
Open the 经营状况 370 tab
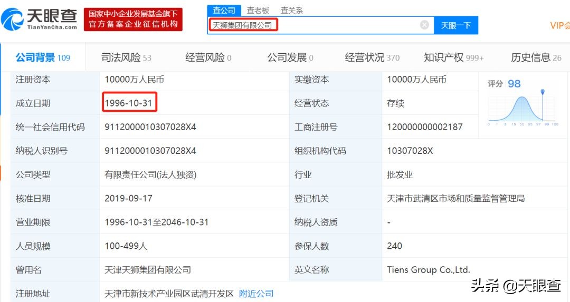point(372,57)
